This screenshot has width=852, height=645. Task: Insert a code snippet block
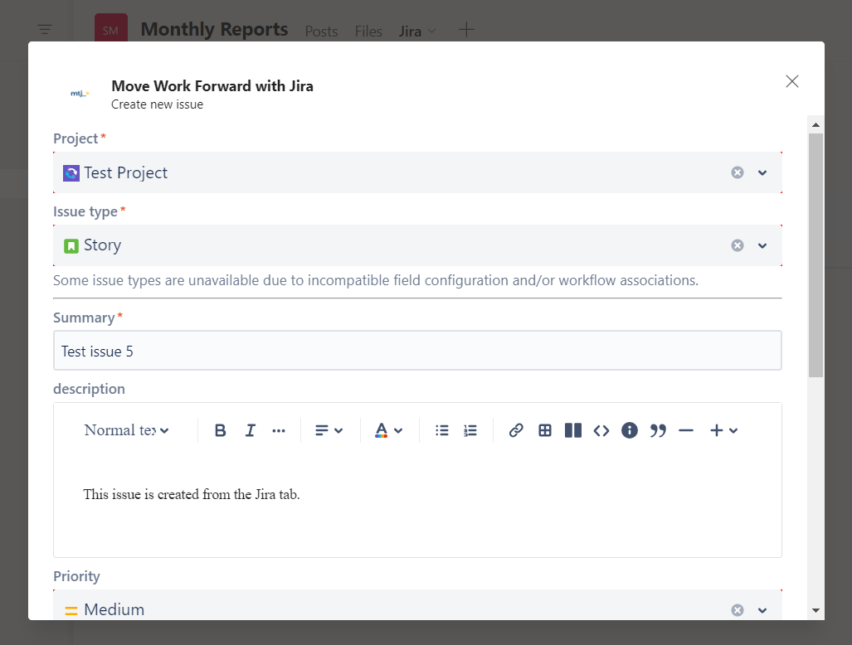(601, 430)
